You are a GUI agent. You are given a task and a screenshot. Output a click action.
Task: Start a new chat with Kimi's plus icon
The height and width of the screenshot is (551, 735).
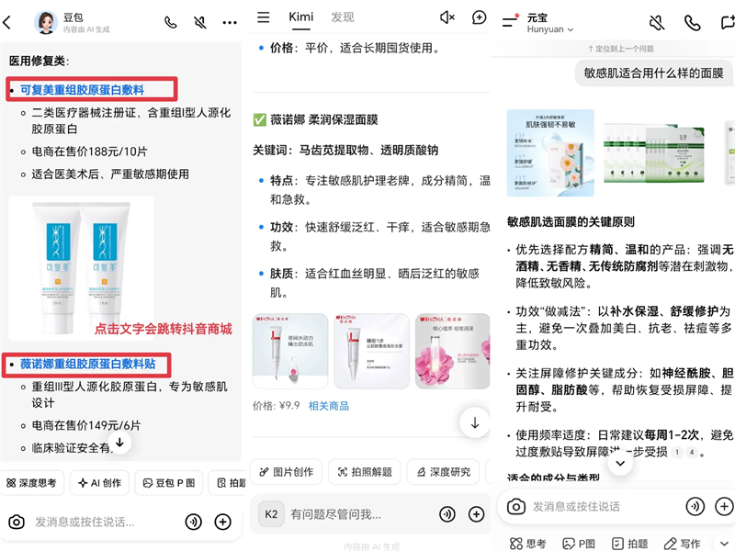479,17
